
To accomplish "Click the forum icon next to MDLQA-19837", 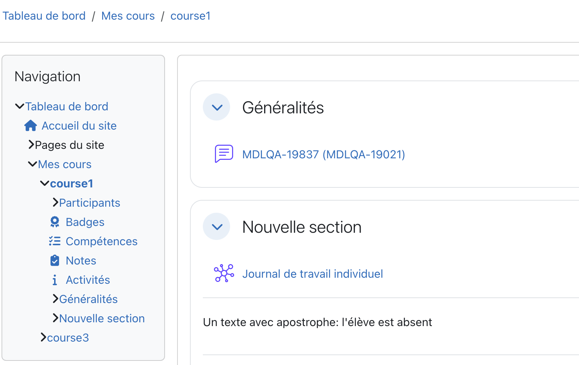I will coord(224,154).
